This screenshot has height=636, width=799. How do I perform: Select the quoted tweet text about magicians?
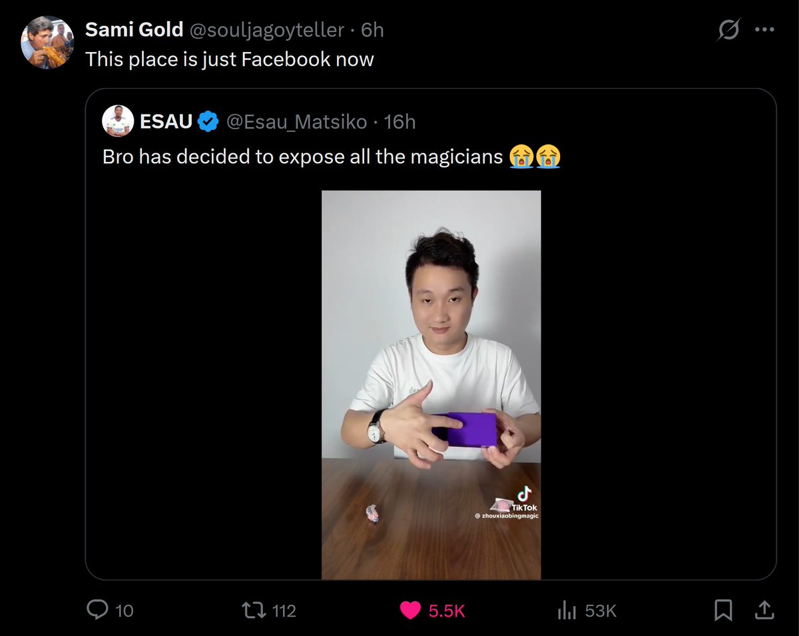point(300,157)
